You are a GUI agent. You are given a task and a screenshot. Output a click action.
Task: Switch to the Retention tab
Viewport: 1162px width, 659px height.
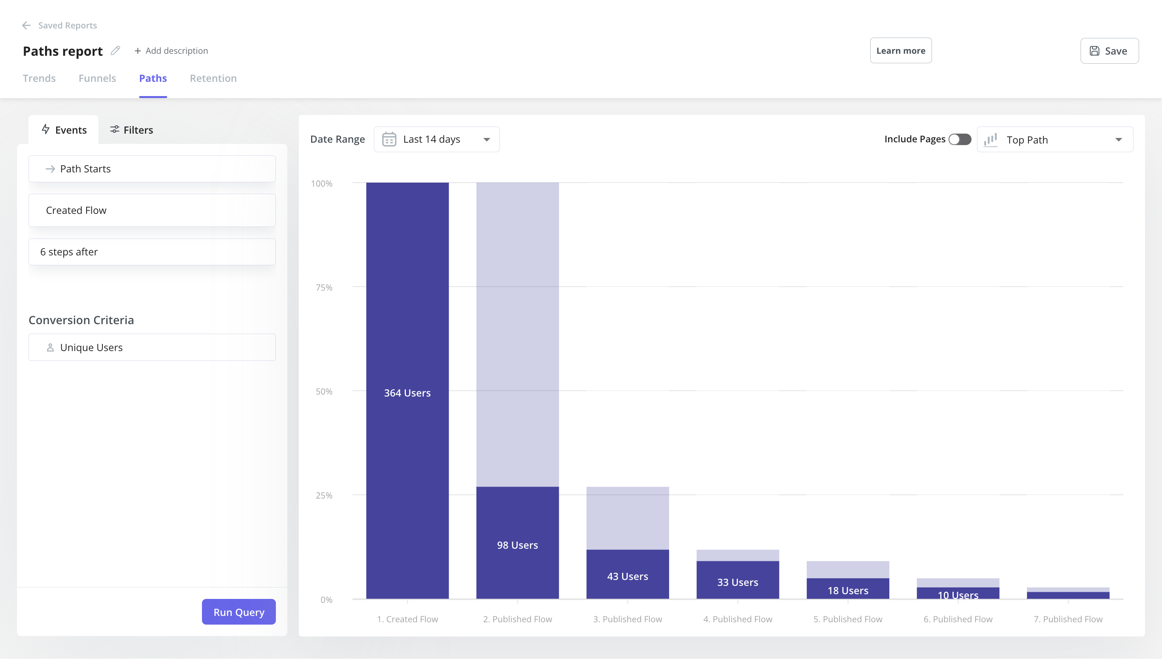(213, 78)
